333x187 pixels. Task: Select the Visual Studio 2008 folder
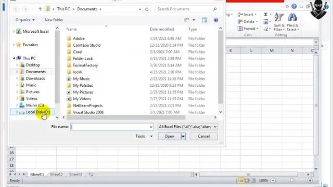[x=88, y=112]
